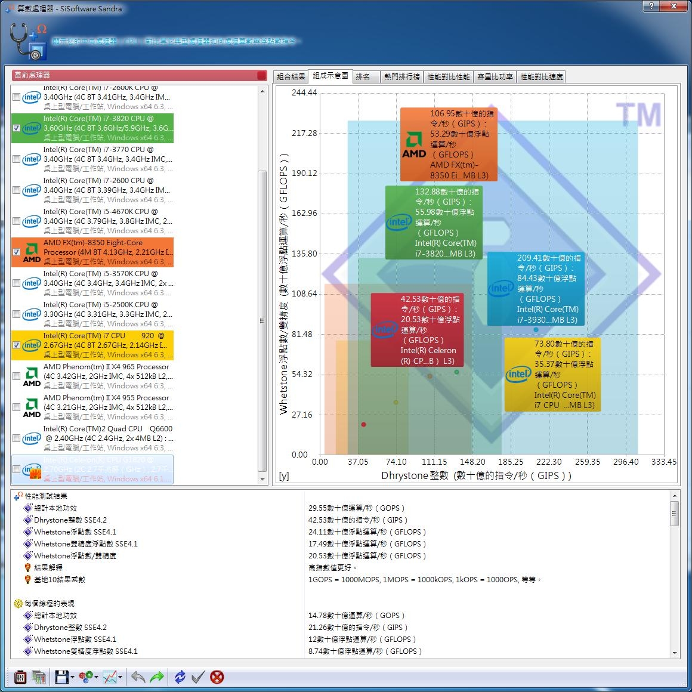Check the Core i7-2600 processor checkbox

[16, 190]
